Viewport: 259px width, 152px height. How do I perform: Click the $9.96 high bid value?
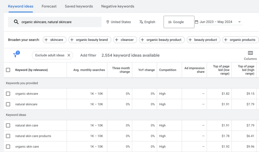click(x=250, y=147)
